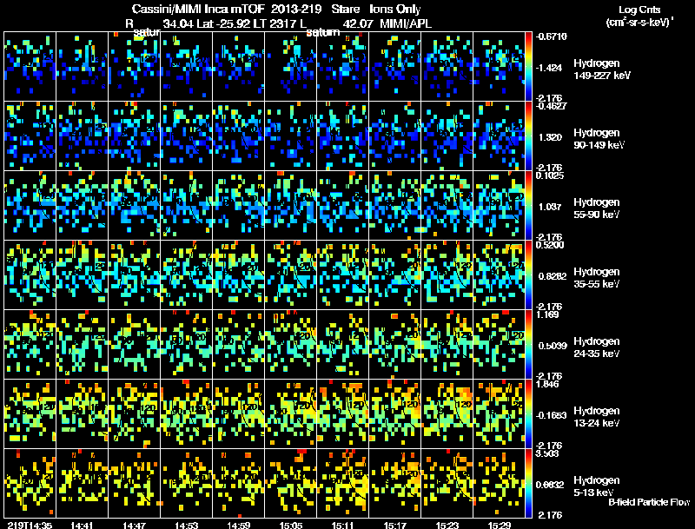Open the Hydrogen 149-227 keV panel at 15:29

tap(500, 67)
